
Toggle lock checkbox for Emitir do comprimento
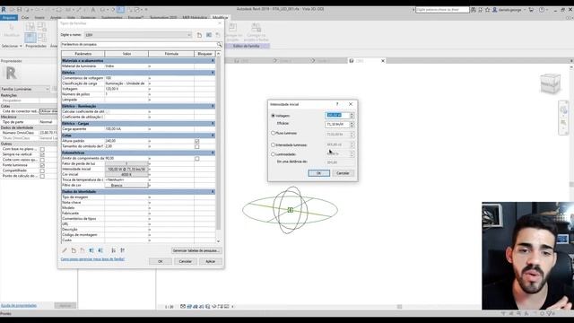click(197, 159)
